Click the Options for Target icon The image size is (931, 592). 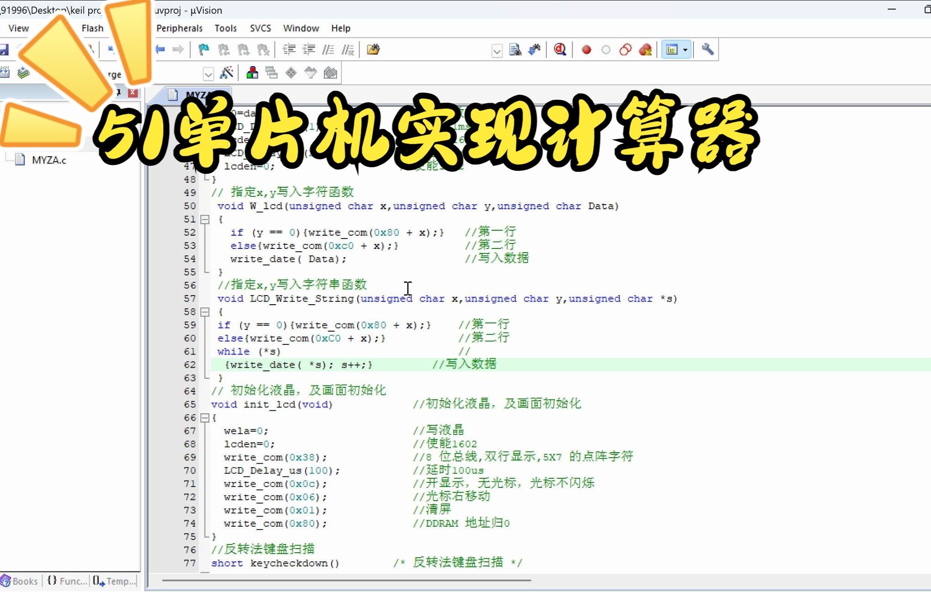click(x=227, y=73)
